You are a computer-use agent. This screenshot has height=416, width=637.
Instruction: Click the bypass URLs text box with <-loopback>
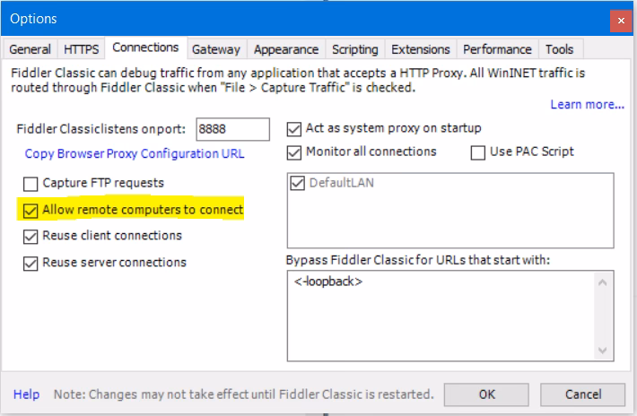click(x=450, y=316)
